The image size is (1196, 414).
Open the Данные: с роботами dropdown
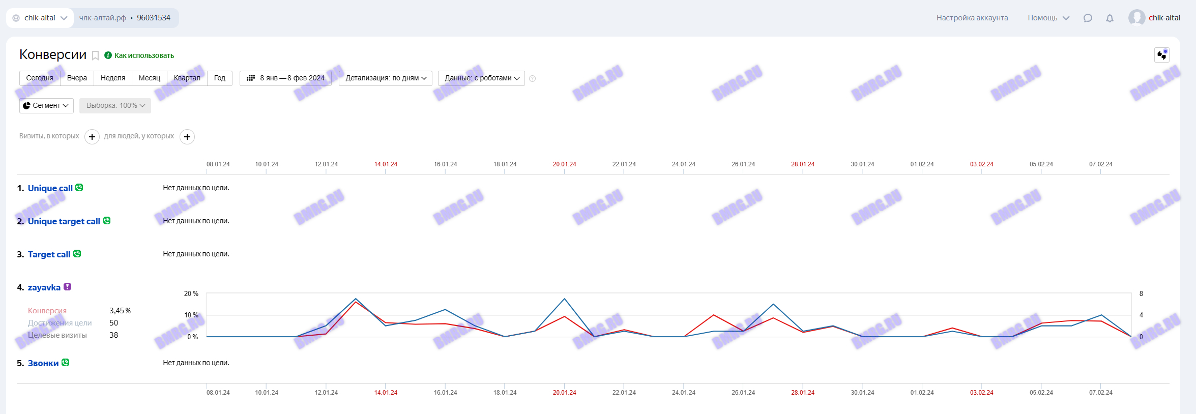pos(481,78)
